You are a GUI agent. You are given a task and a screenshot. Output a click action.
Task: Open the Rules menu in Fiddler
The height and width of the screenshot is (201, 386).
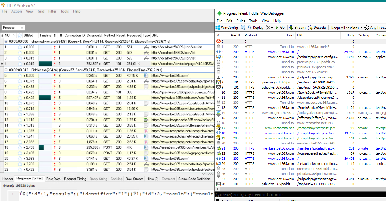coord(240,21)
